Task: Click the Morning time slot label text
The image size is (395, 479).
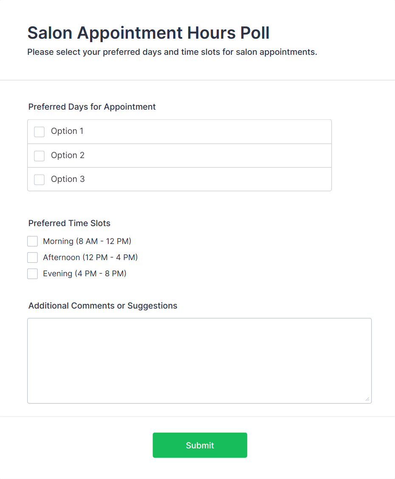Action: [x=87, y=241]
